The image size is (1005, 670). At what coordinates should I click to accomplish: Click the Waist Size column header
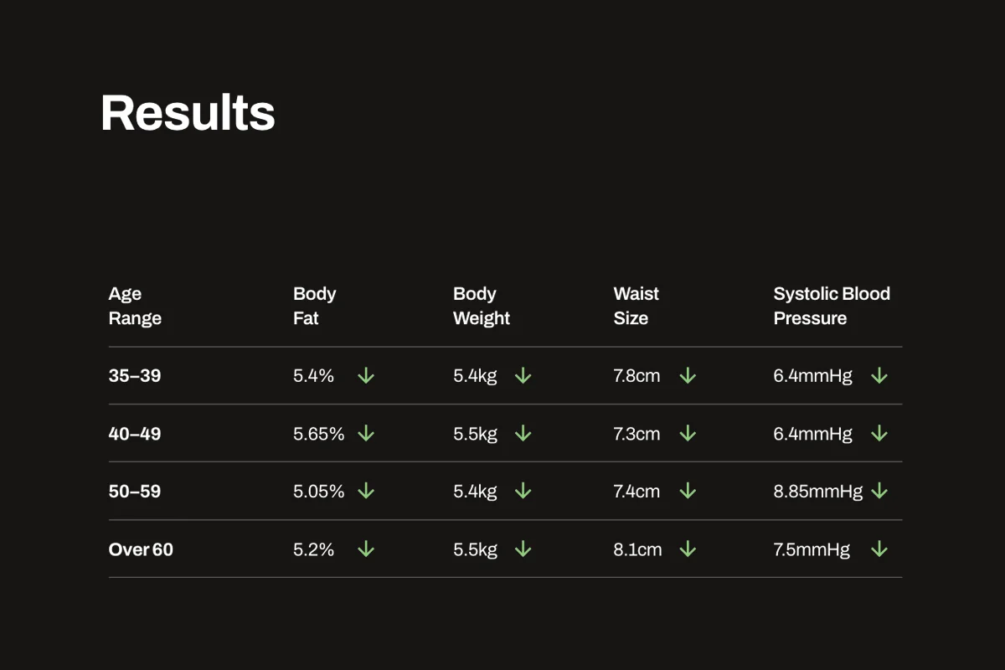[636, 306]
